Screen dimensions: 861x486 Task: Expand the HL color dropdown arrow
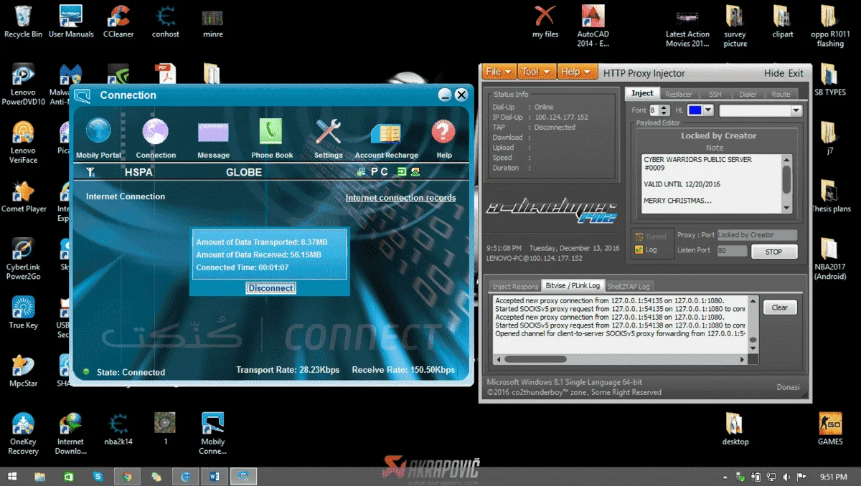(708, 110)
